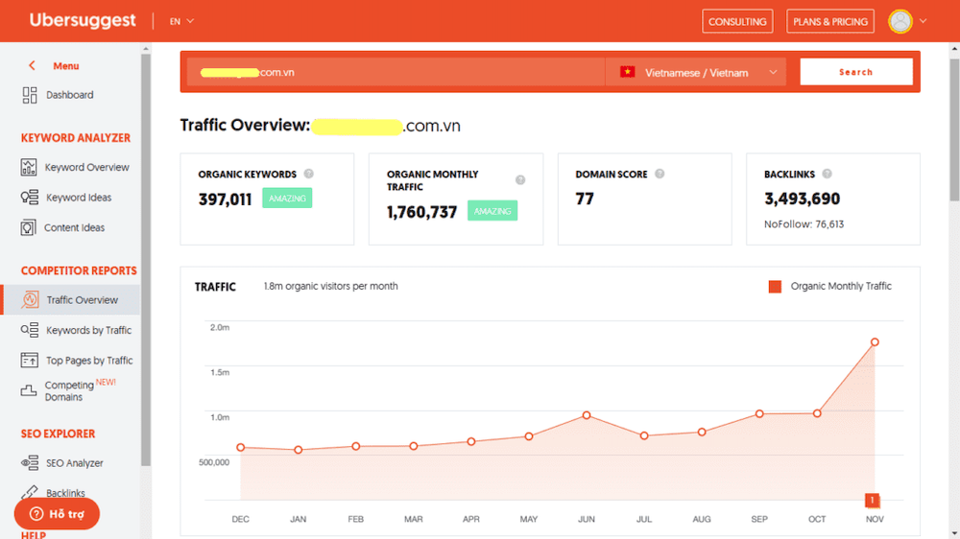Click help icon next to Backlinks
Screen dimensions: 960x539
827,174
